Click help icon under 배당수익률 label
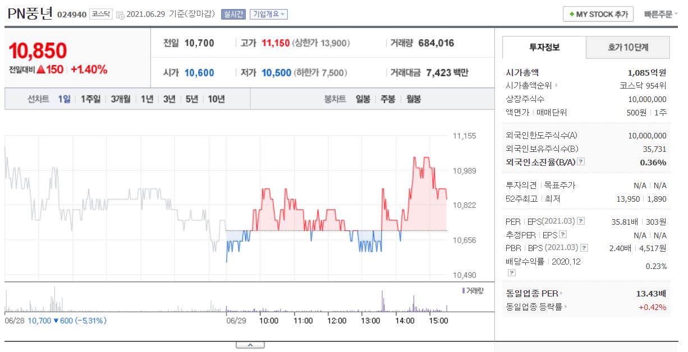 click(x=511, y=272)
